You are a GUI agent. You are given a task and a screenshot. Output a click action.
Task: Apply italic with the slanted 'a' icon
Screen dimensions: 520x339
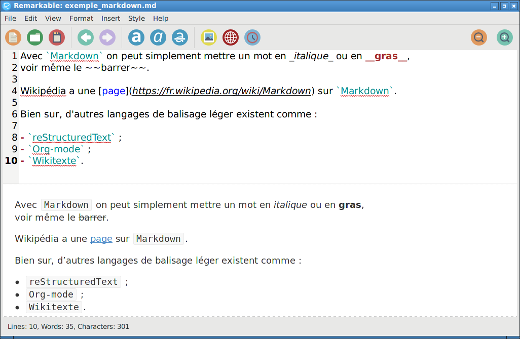click(158, 37)
